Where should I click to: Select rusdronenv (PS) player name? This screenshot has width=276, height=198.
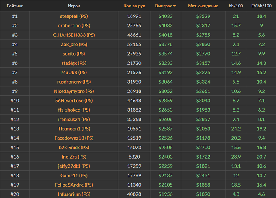74,82
